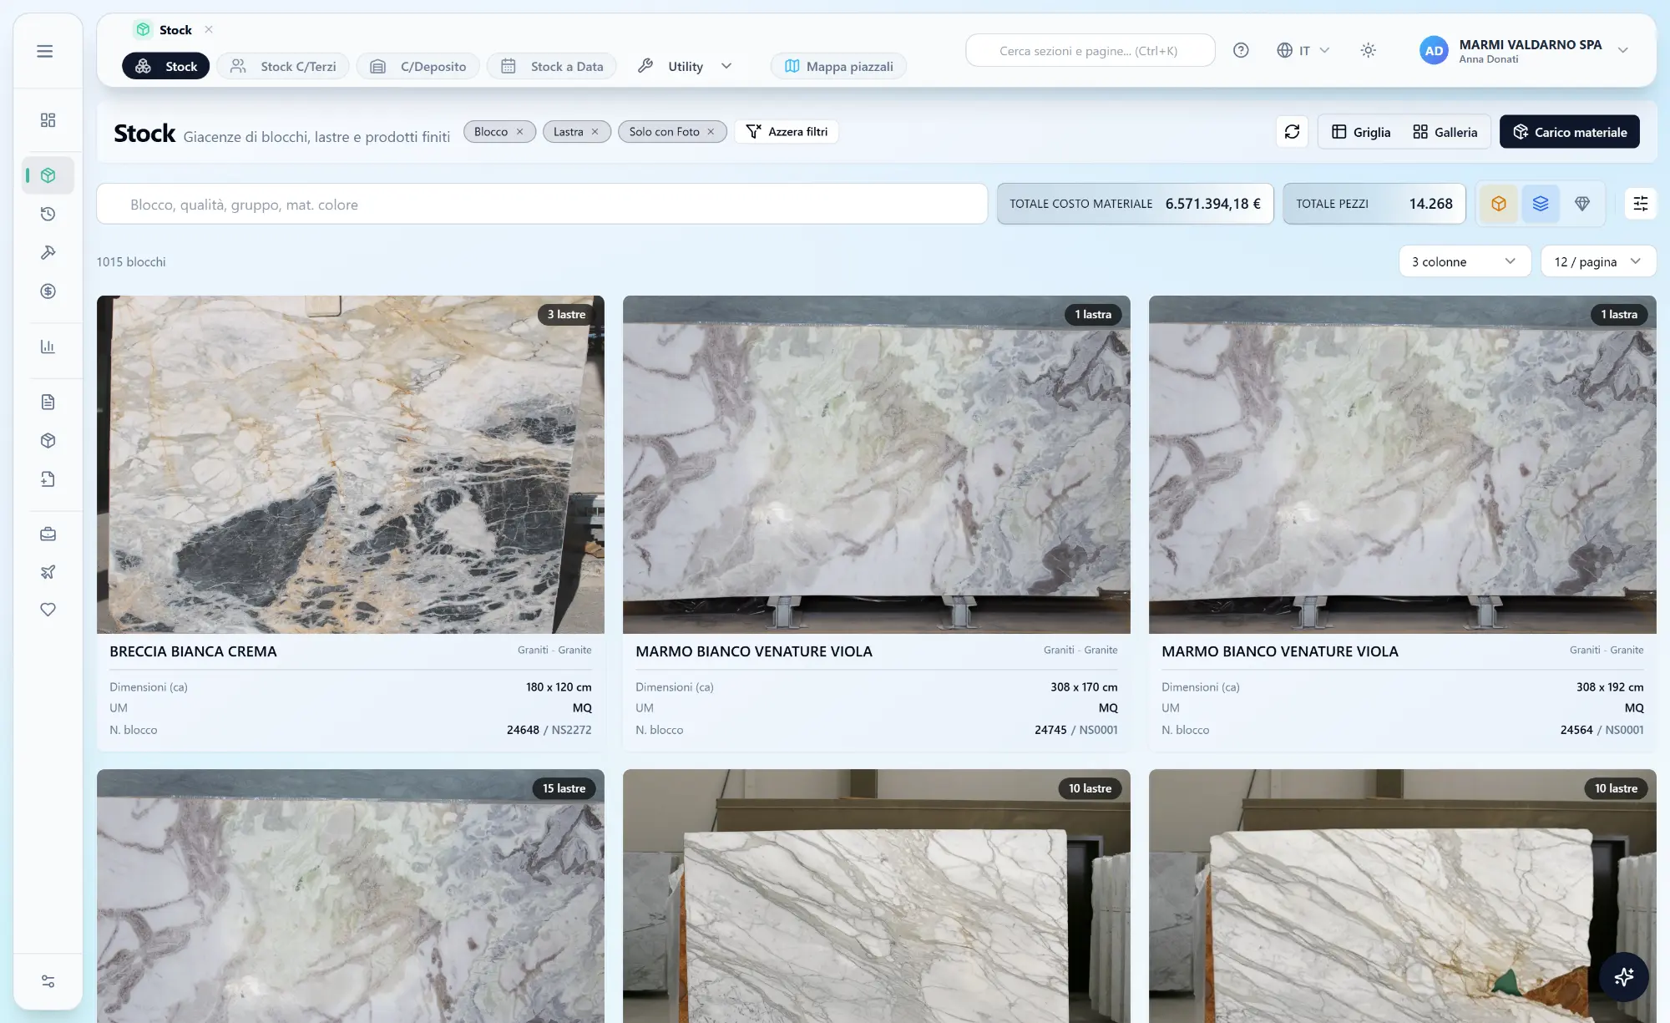
Task: Open the hamburger menu in sidebar
Action: (x=45, y=52)
